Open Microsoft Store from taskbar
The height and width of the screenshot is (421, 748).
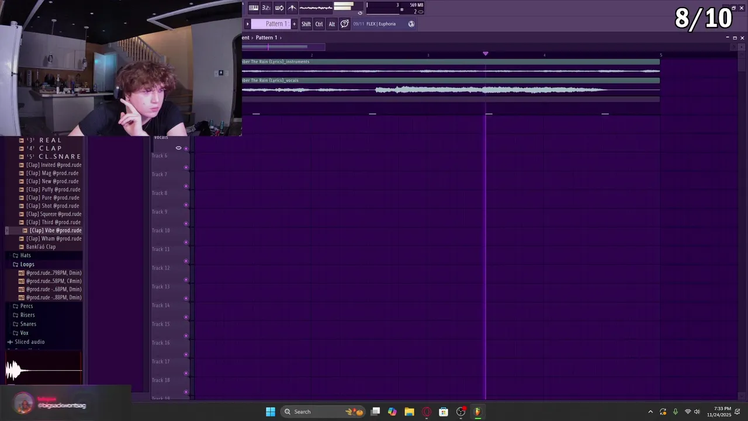coord(444,412)
